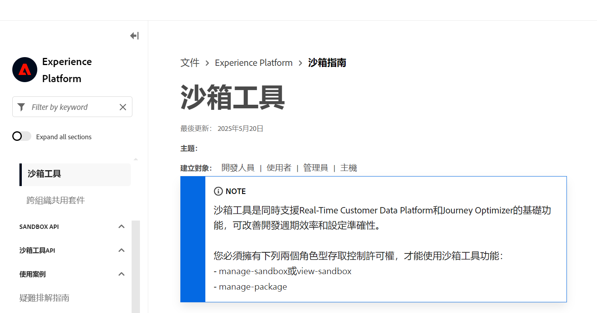The height and width of the screenshot is (313, 597).
Task: Click the 開發人員 audience link
Action: tap(238, 168)
